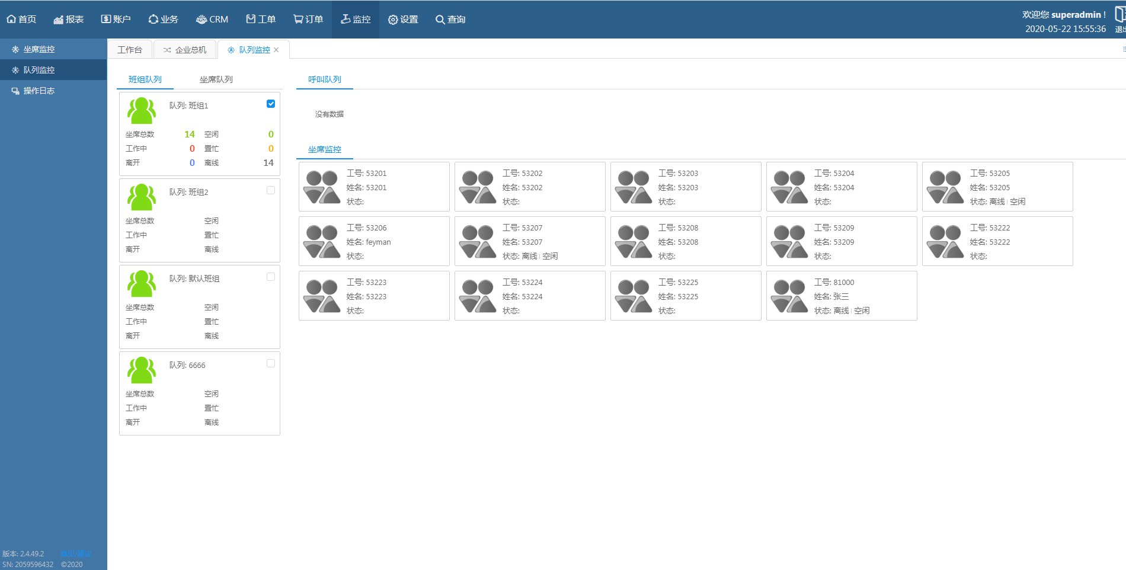Uncheck the 班组1 queue checkbox
This screenshot has height=570, width=1126.
[x=271, y=104]
